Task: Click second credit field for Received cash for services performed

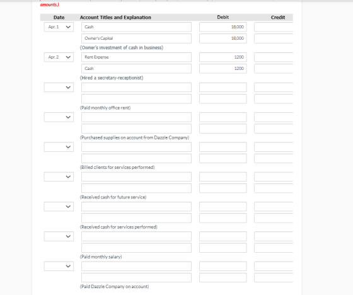Action: 274,218
